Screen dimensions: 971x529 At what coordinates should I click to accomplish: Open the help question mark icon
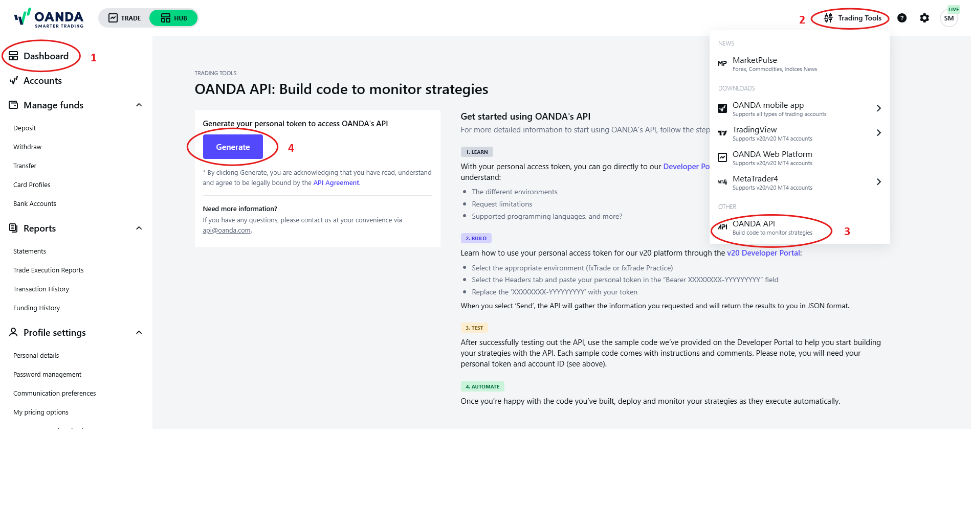tap(902, 18)
